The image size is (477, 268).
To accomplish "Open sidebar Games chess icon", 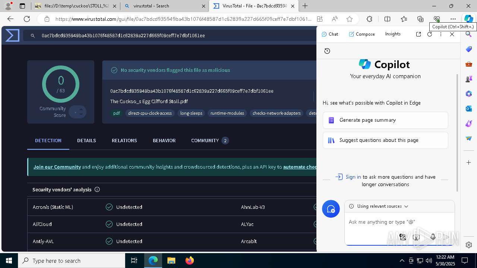I will point(469,79).
